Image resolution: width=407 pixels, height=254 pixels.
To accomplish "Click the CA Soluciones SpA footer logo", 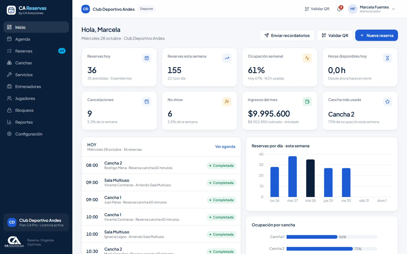I will point(14,242).
